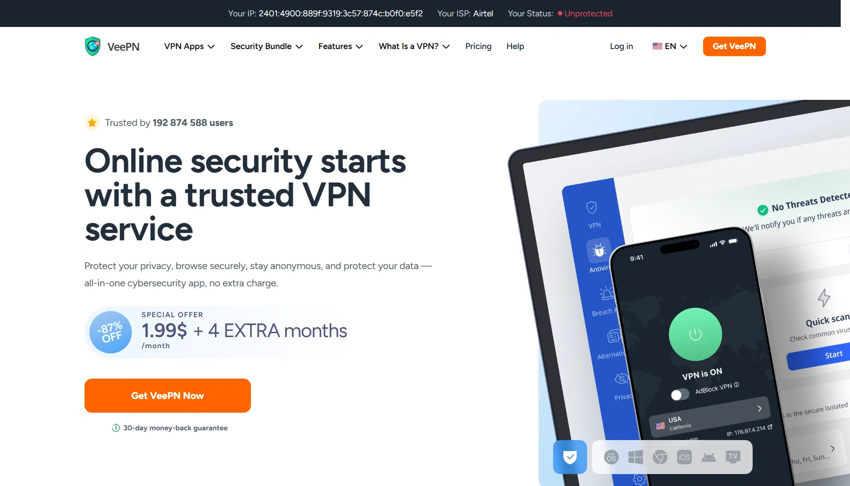
Task: Tap the green VPN power button
Action: (x=695, y=334)
